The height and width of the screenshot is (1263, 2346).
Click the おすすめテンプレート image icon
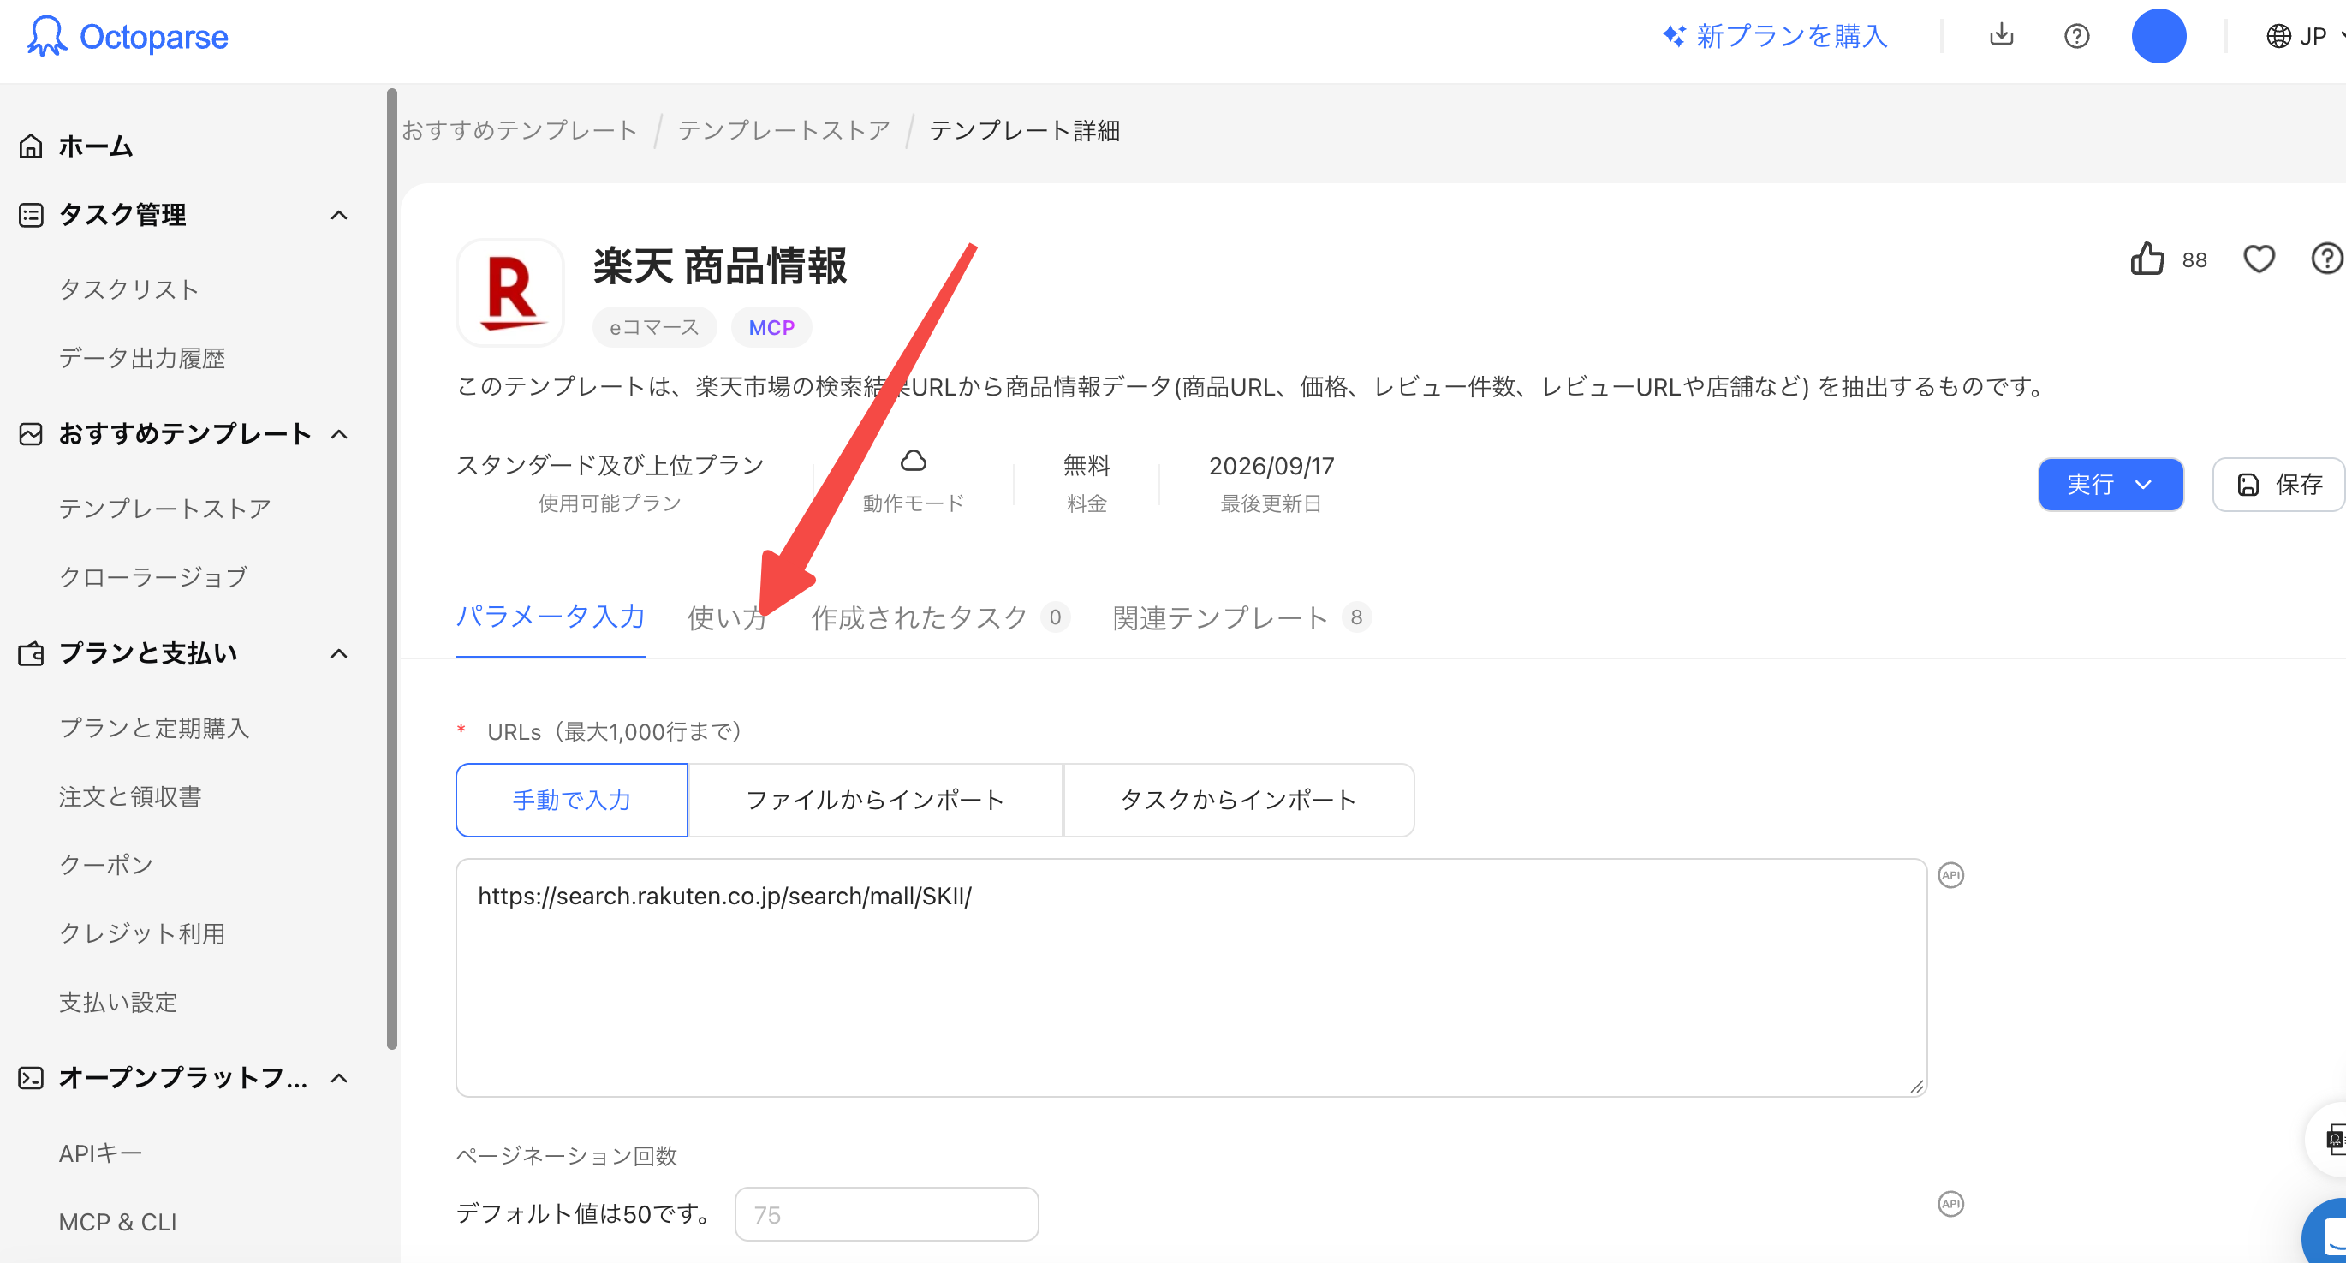tap(31, 433)
